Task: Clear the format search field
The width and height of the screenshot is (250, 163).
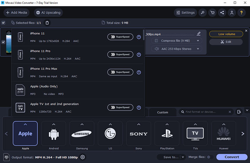Action: point(230,112)
